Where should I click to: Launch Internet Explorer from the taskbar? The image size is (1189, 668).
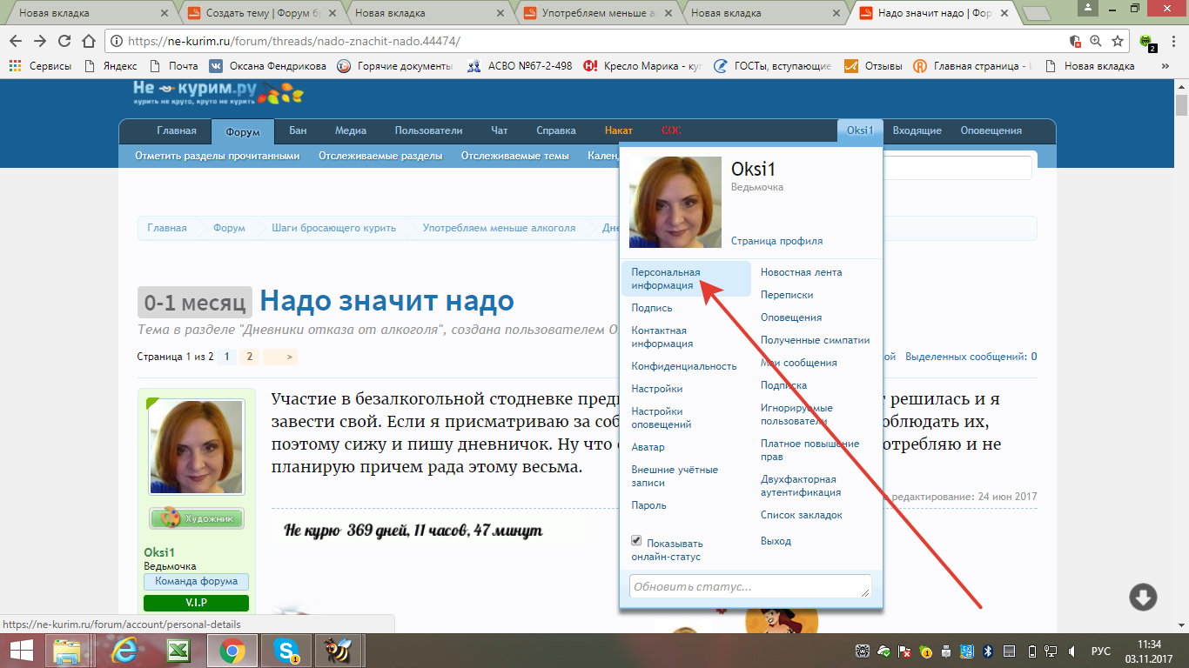click(124, 650)
